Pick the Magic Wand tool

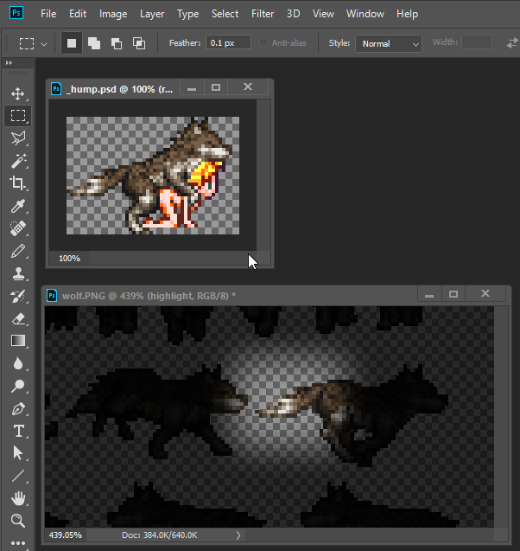tap(17, 161)
